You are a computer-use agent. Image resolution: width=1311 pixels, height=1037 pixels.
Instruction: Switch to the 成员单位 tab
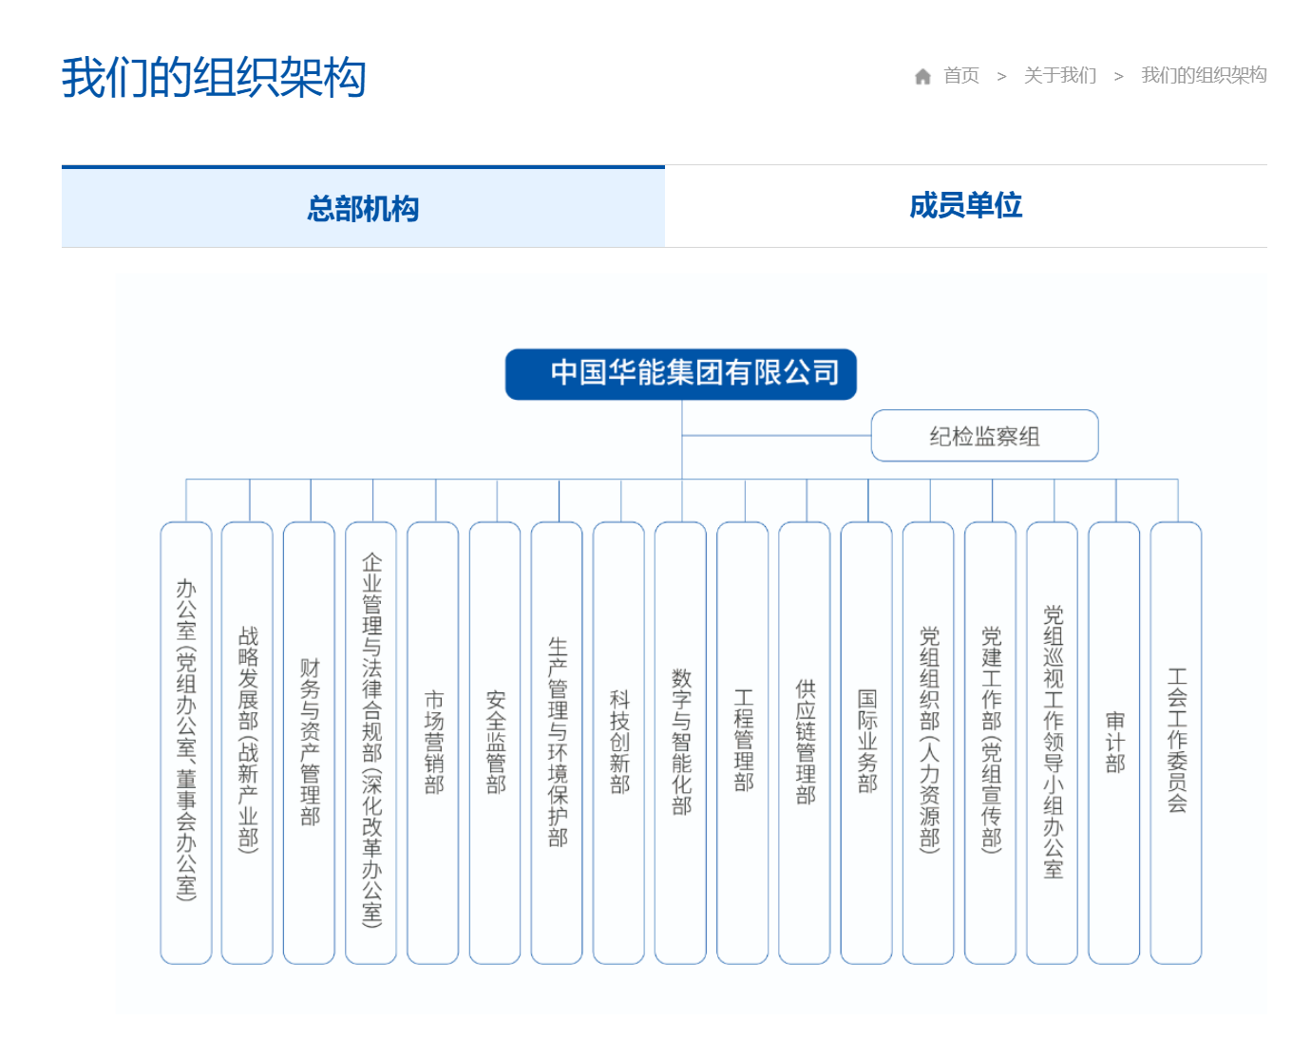[965, 207]
